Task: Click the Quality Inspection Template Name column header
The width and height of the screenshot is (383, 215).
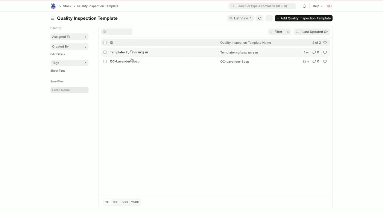Action: click(246, 43)
